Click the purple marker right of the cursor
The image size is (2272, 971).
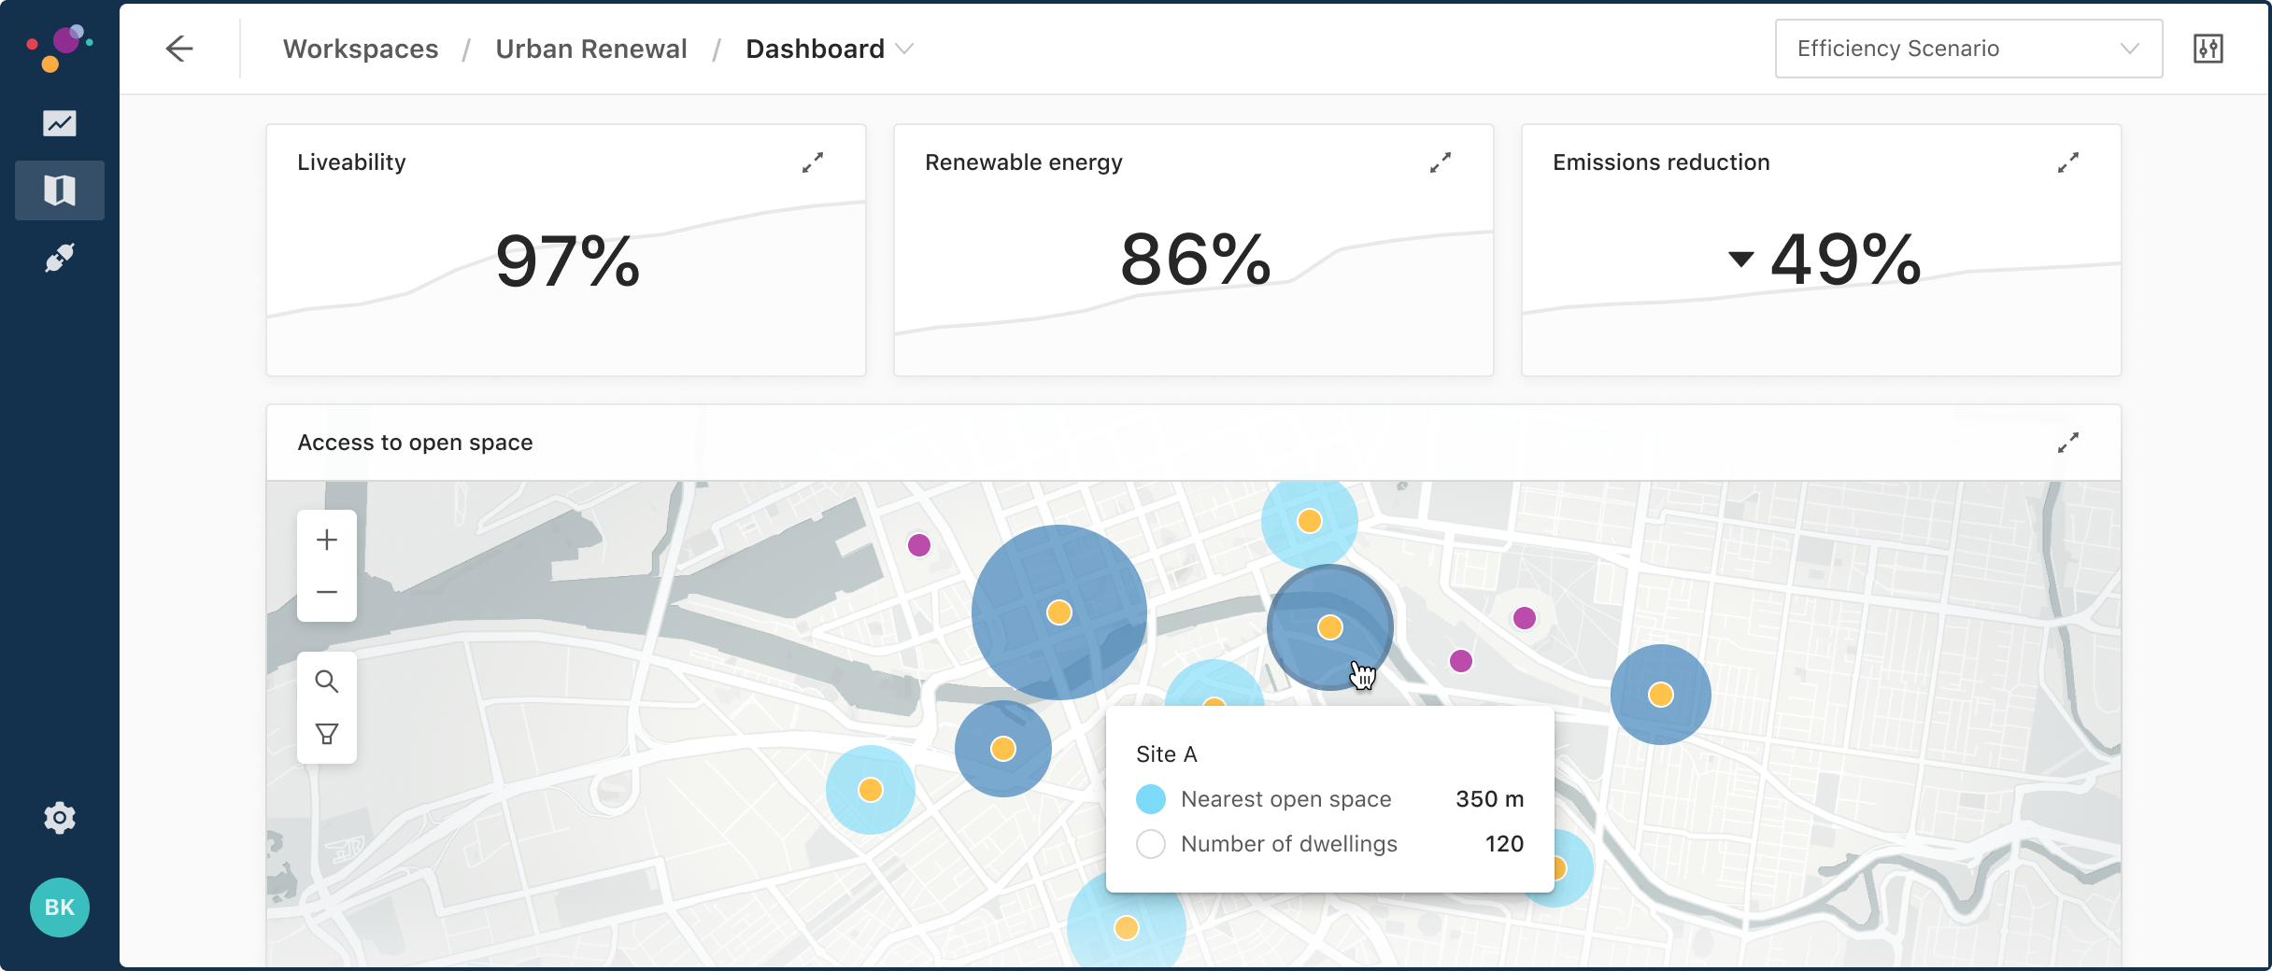click(1461, 661)
